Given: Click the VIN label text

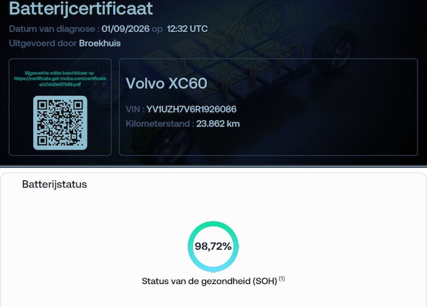Looking at the screenshot, I should [x=135, y=109].
